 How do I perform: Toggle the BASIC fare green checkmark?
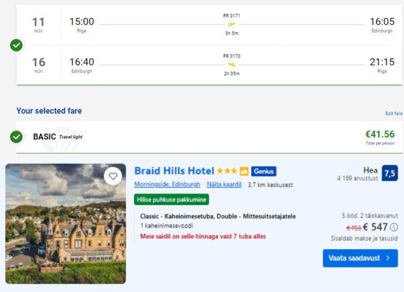[17, 136]
